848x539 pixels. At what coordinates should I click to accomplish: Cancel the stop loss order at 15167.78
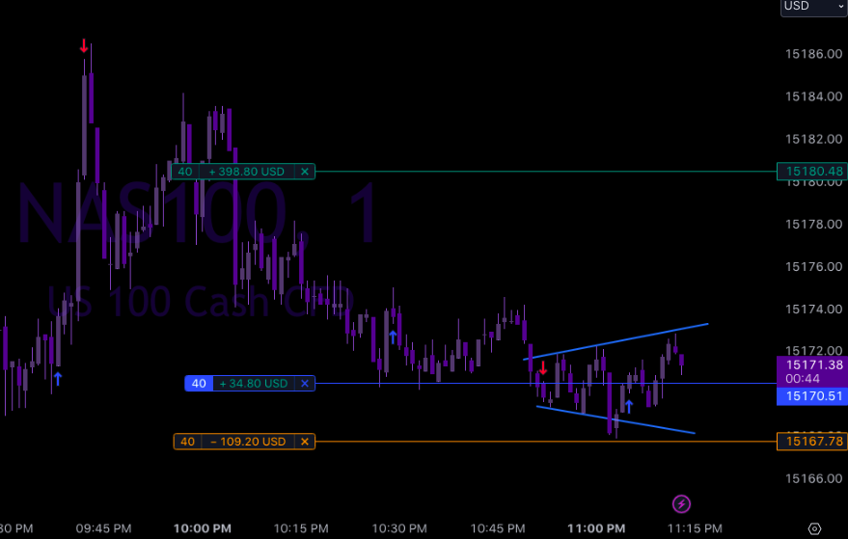(x=305, y=442)
